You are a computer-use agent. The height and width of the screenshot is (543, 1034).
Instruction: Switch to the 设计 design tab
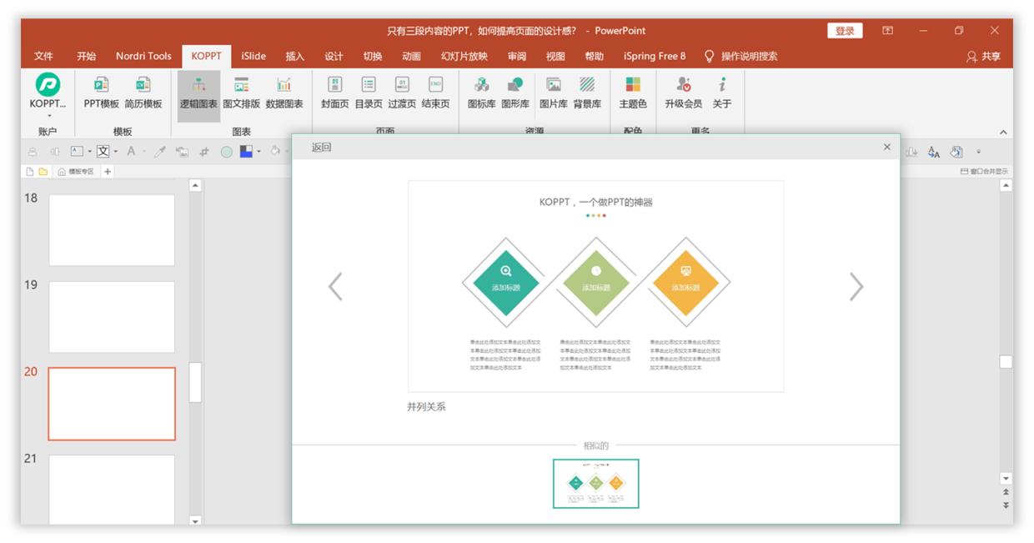pos(334,56)
